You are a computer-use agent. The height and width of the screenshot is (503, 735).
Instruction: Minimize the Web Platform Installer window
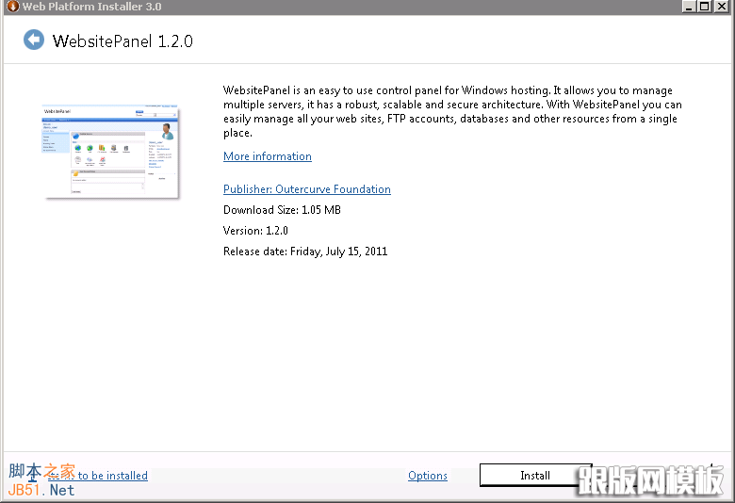(689, 7)
